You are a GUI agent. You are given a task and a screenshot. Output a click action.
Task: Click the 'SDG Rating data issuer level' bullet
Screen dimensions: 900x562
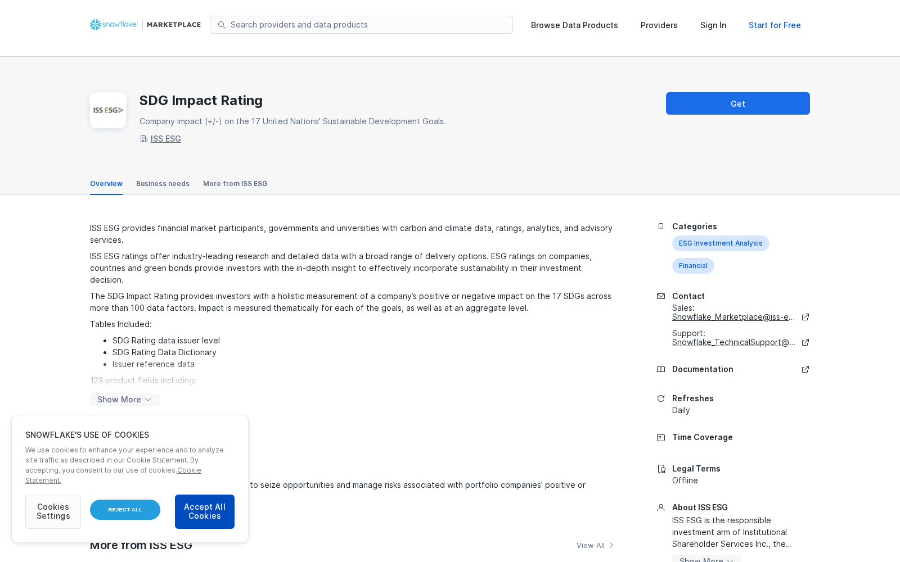tap(166, 341)
